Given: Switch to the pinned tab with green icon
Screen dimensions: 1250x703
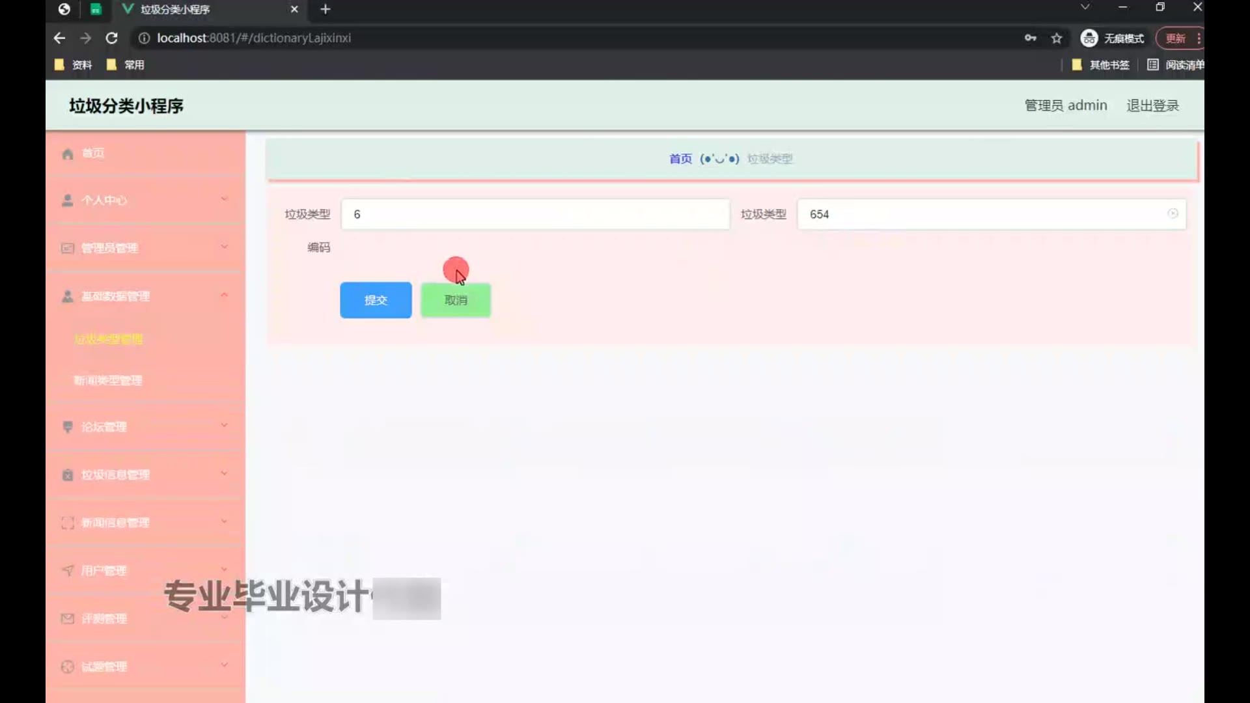Looking at the screenshot, I should pos(96,9).
